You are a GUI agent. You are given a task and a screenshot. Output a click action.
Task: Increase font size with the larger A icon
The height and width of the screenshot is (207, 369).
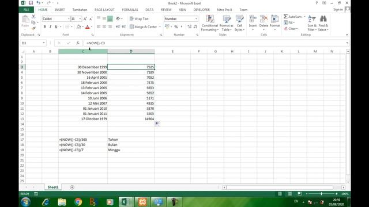click(x=85, y=19)
